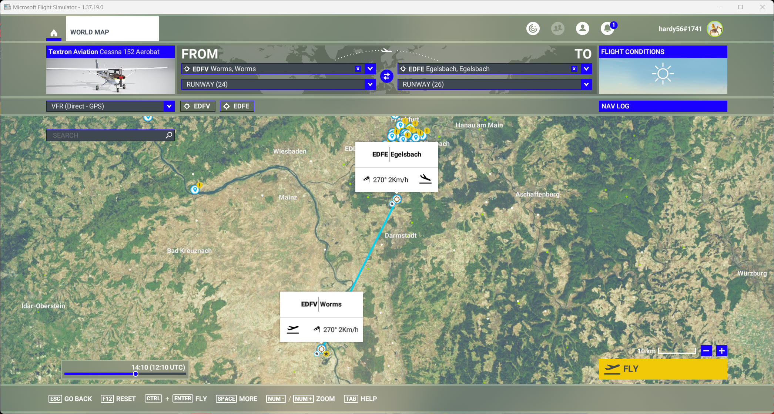Image resolution: width=774 pixels, height=414 pixels.
Task: Click the EDFE airport marker on map
Action: tap(397, 199)
